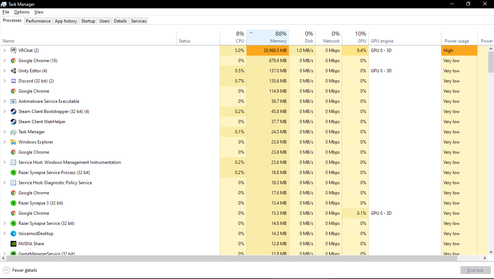Click the scroll down arrow of process list

coord(491,251)
